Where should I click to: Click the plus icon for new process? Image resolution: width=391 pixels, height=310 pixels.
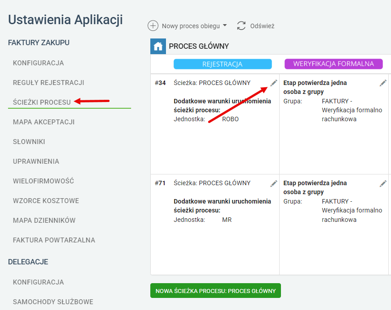click(153, 25)
